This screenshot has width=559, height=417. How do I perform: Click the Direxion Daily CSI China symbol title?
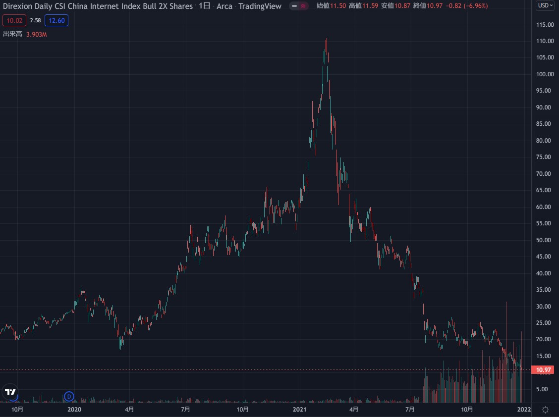click(98, 6)
